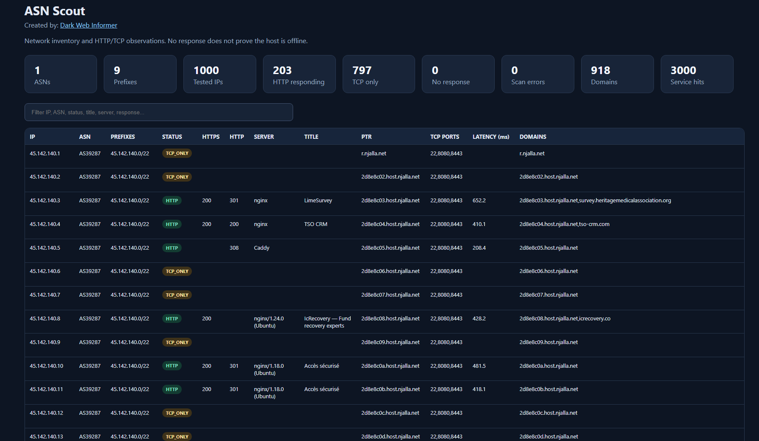Click the TITLE column header
This screenshot has height=441, width=759.
pos(311,137)
